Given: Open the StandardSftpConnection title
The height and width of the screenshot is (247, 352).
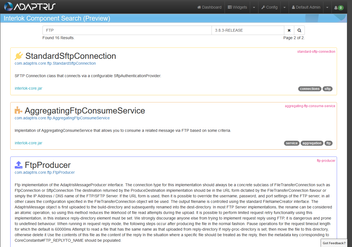Looking at the screenshot, I should pyautogui.click(x=71, y=56).
